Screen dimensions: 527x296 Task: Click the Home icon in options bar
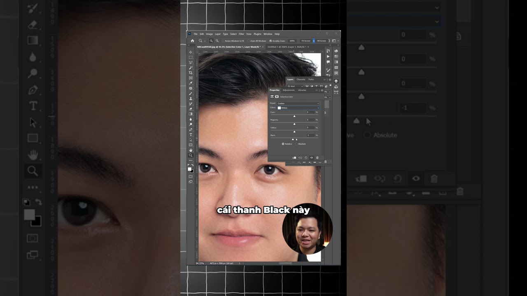coord(192,41)
